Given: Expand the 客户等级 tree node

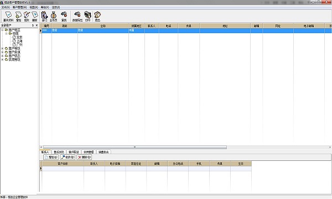Looking at the screenshot, I should point(3,49).
